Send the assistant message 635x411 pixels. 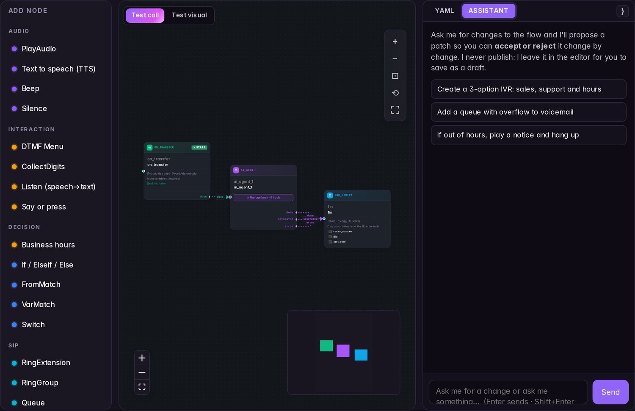point(610,392)
